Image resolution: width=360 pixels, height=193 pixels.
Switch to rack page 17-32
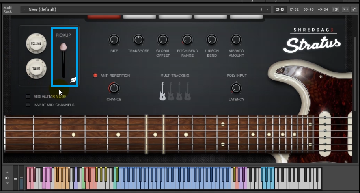294,9
